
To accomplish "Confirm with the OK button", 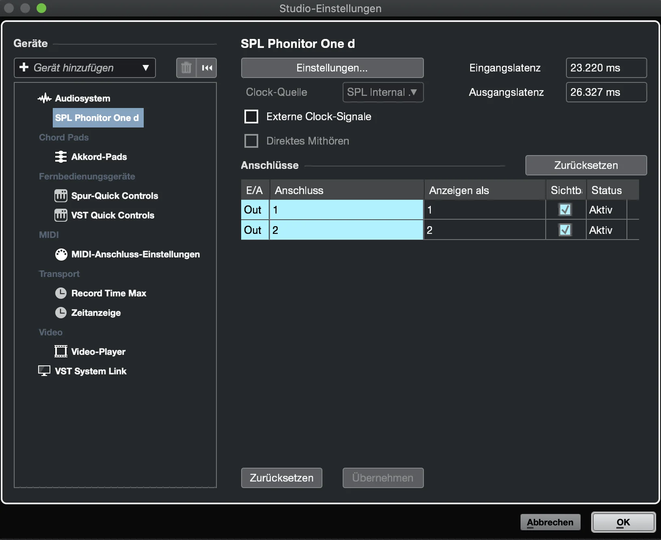I will [623, 522].
